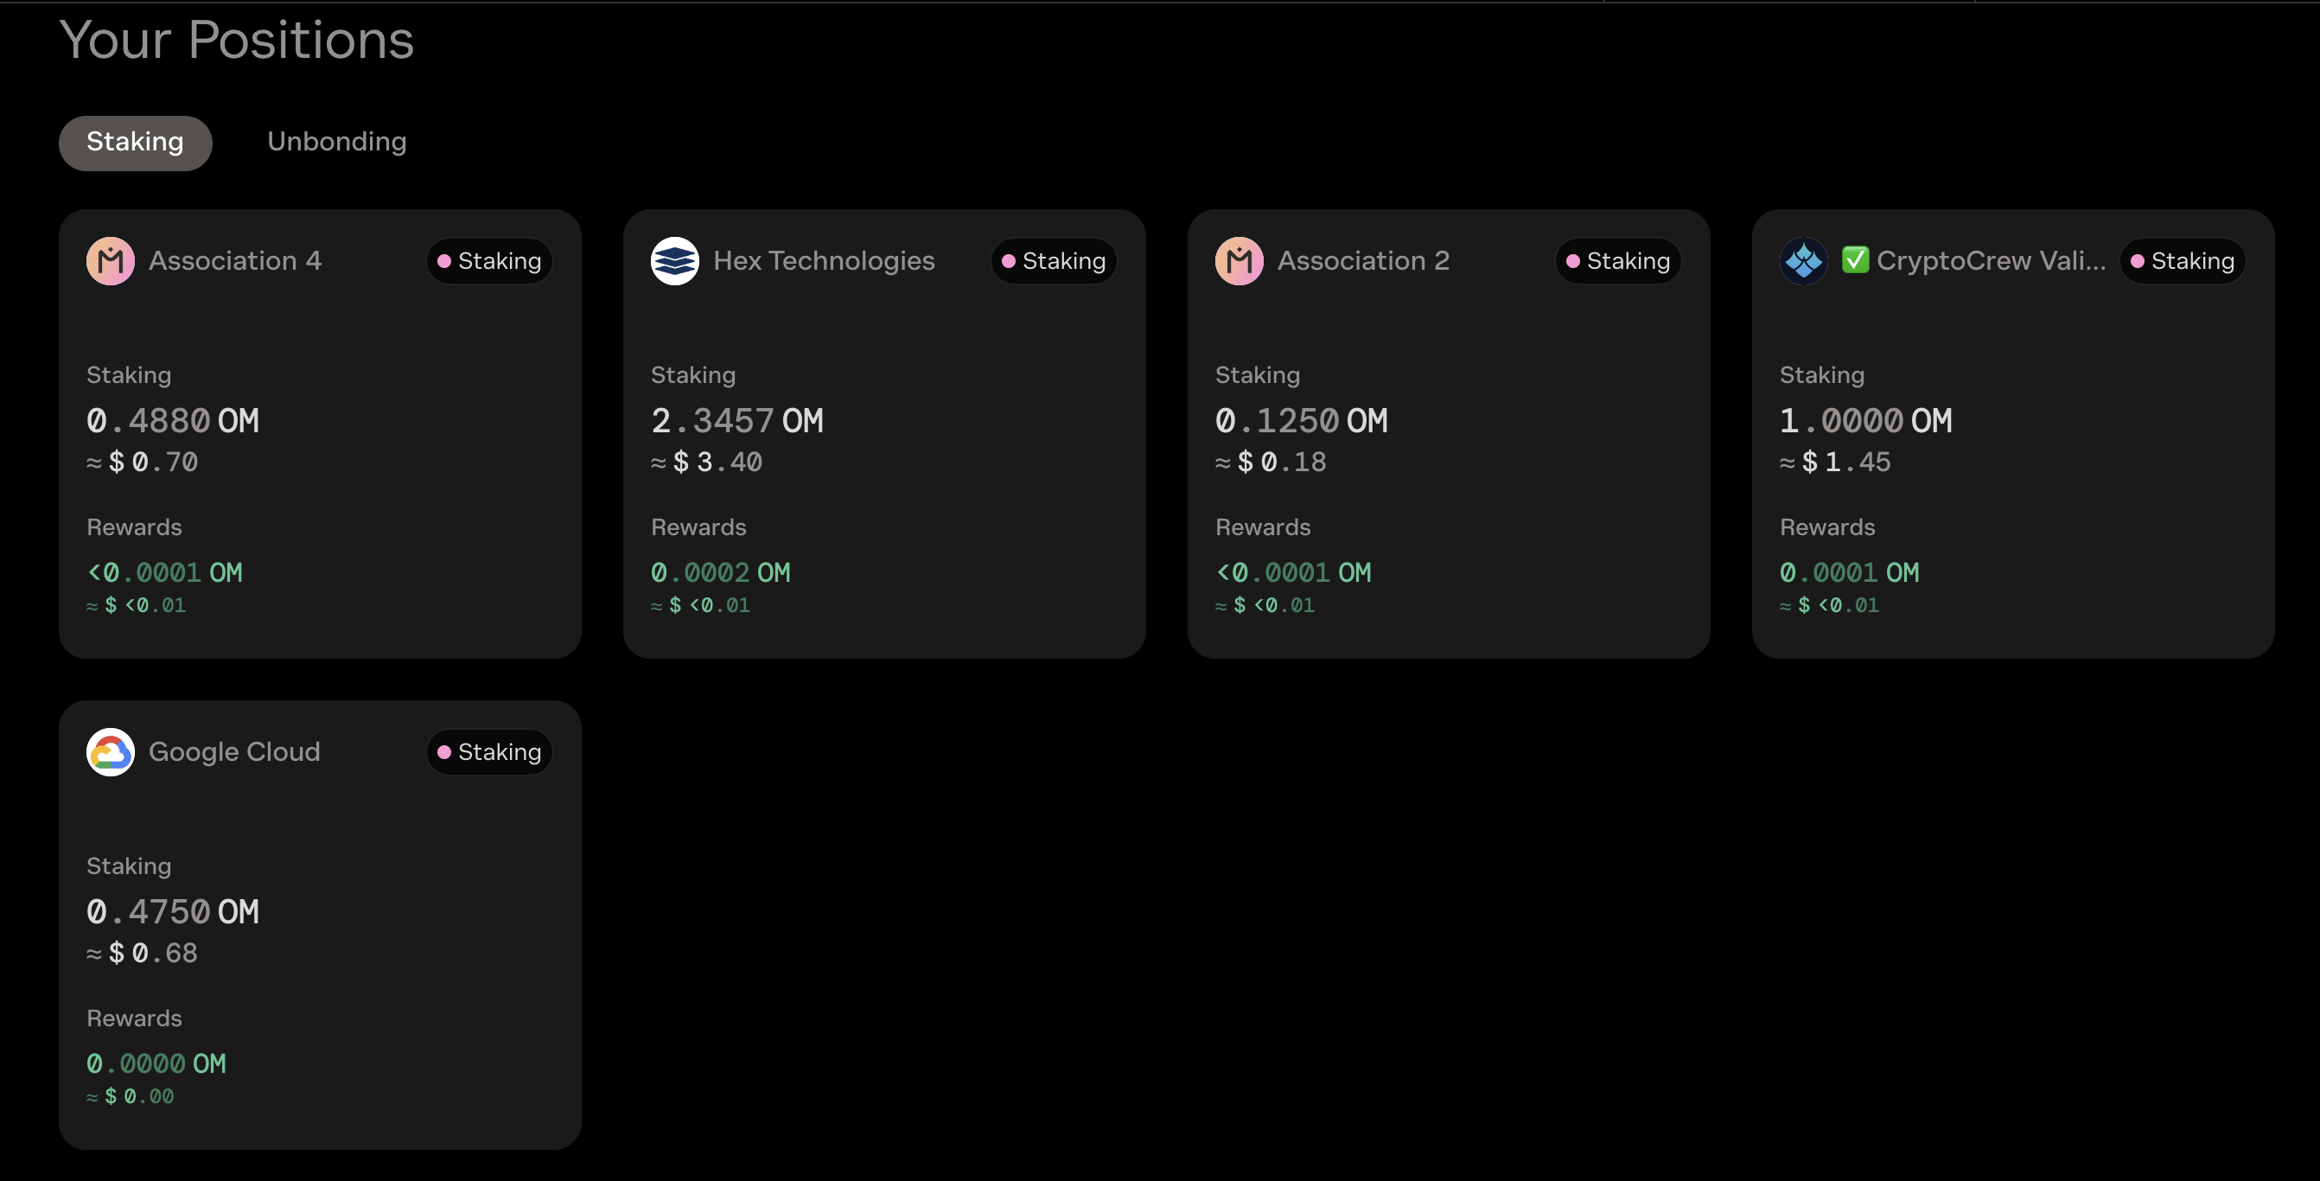Click the Staking badge on CryptoCrew card
The width and height of the screenshot is (2320, 1181).
point(2183,261)
